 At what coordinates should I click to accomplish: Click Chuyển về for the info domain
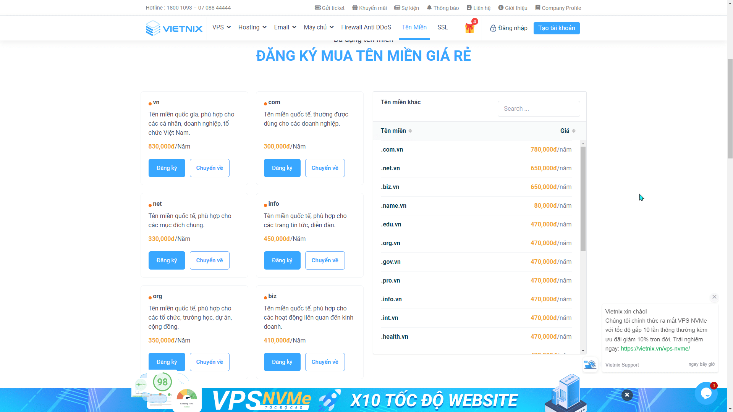pos(325,260)
